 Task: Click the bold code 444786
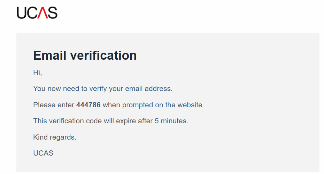pos(88,105)
